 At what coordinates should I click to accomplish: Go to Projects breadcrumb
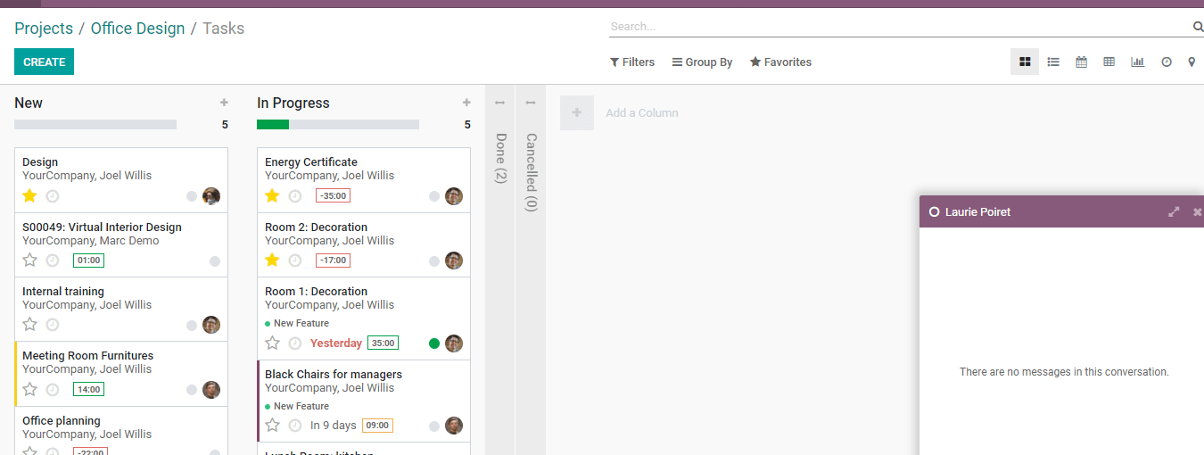[44, 29]
